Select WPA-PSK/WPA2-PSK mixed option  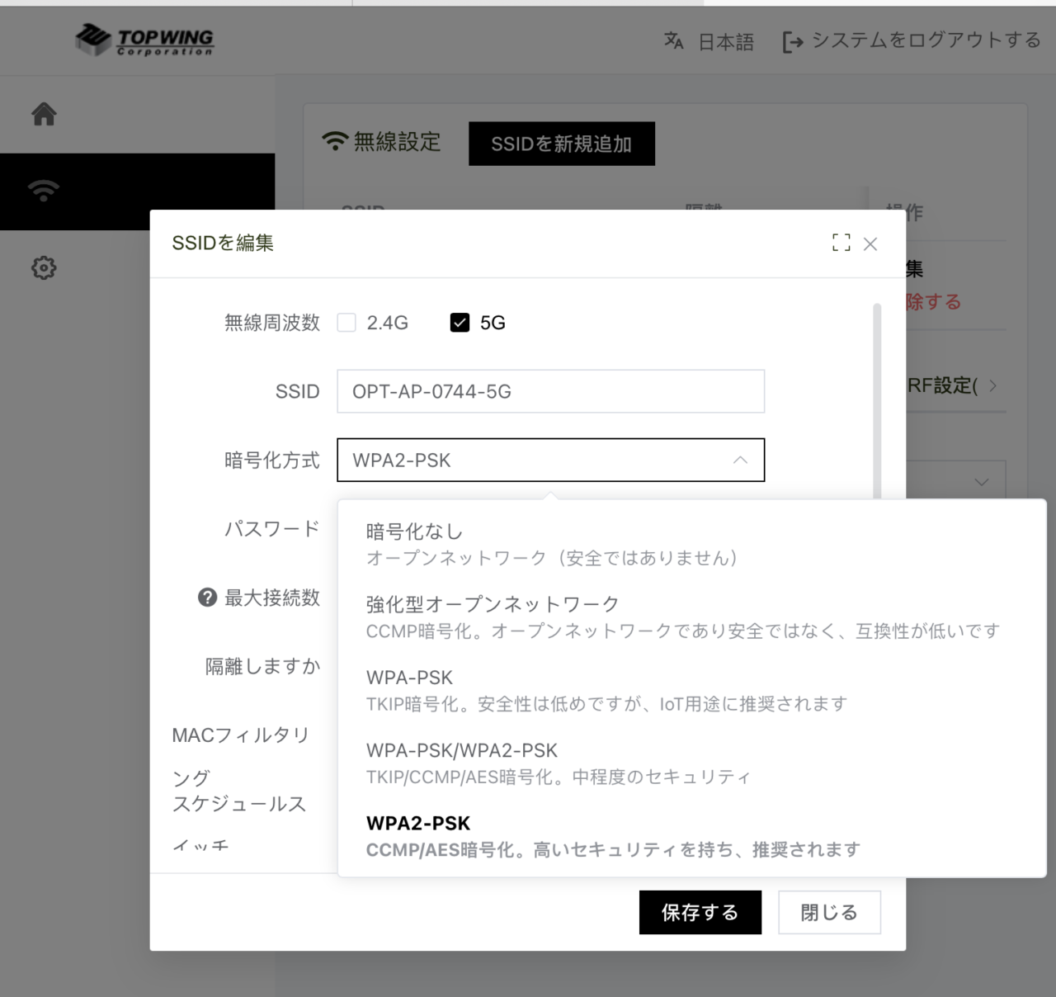pyautogui.click(x=691, y=763)
